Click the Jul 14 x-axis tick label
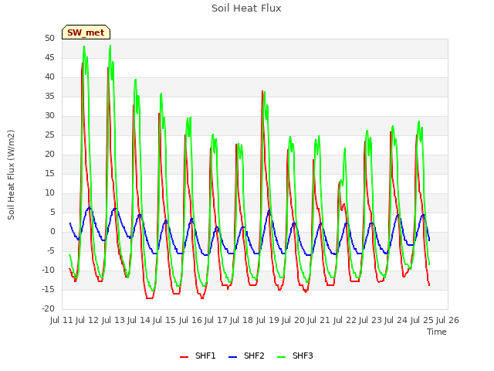 (139, 320)
